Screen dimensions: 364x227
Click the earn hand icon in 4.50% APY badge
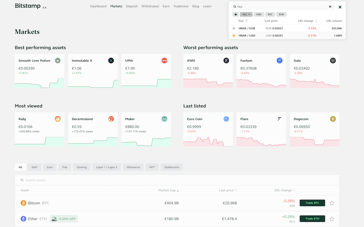click(54, 219)
